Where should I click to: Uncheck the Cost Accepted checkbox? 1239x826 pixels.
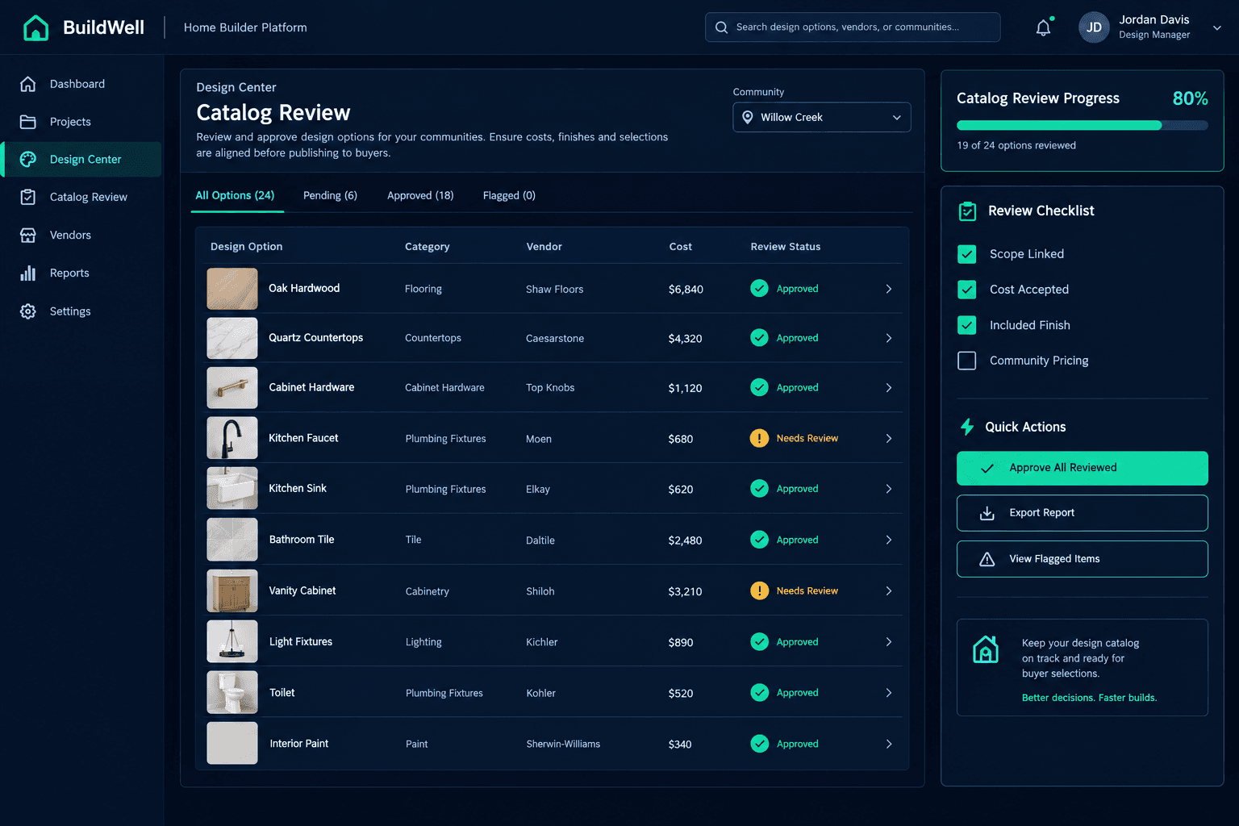[966, 290]
